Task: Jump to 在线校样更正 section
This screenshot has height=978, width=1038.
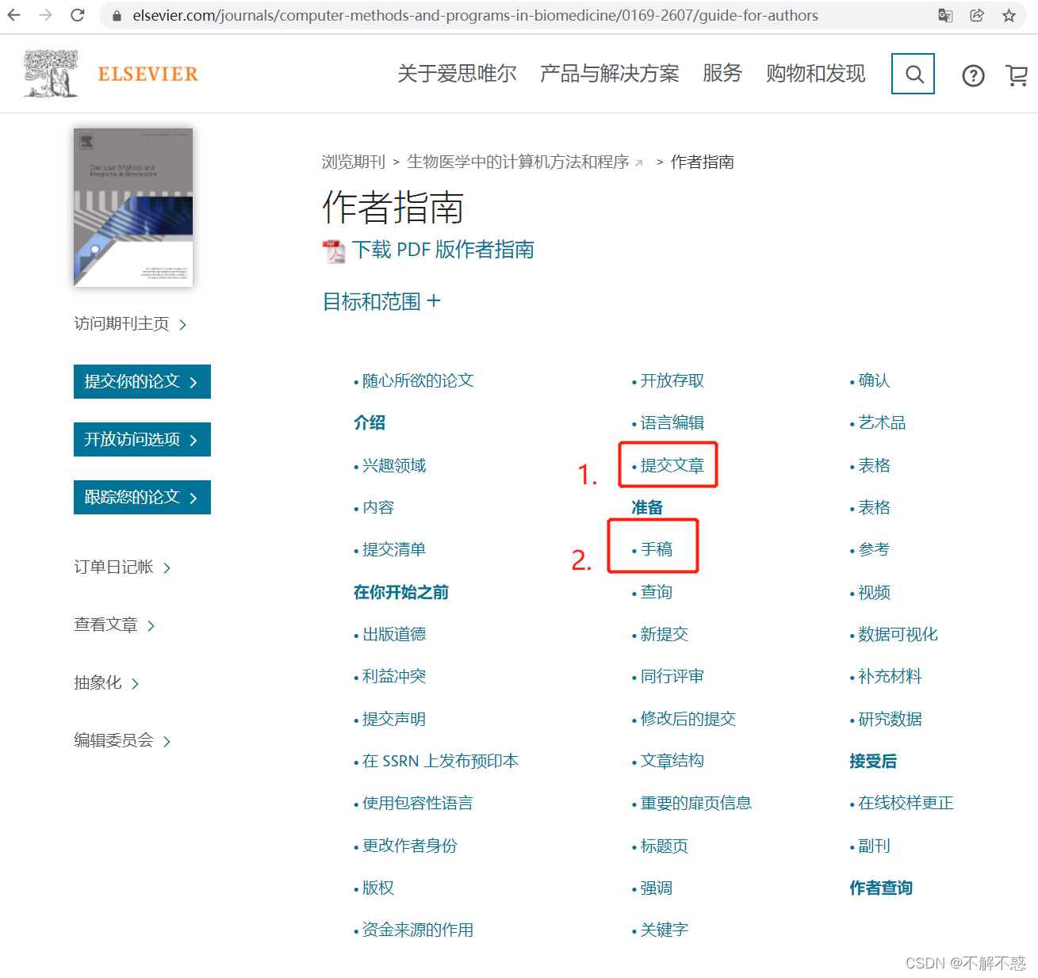Action: tap(906, 803)
